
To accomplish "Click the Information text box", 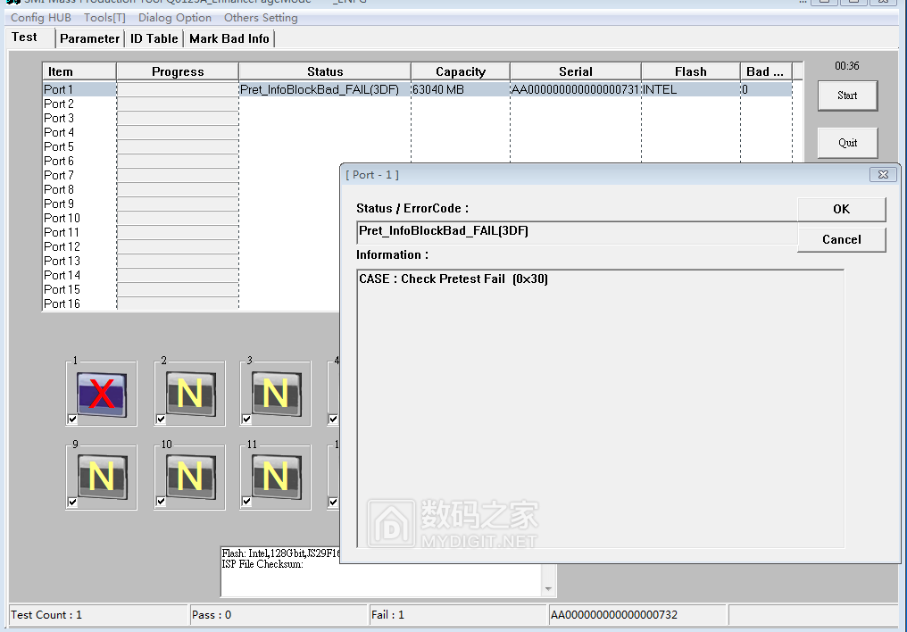I will pyautogui.click(x=601, y=408).
